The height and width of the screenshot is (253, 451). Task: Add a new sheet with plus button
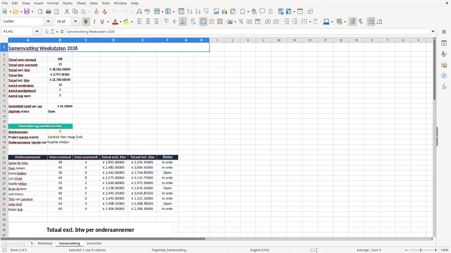pos(32,243)
